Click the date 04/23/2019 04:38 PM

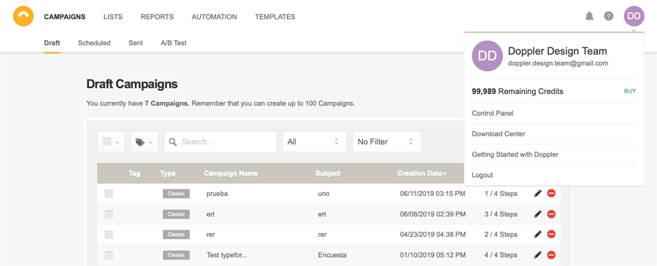[432, 235]
